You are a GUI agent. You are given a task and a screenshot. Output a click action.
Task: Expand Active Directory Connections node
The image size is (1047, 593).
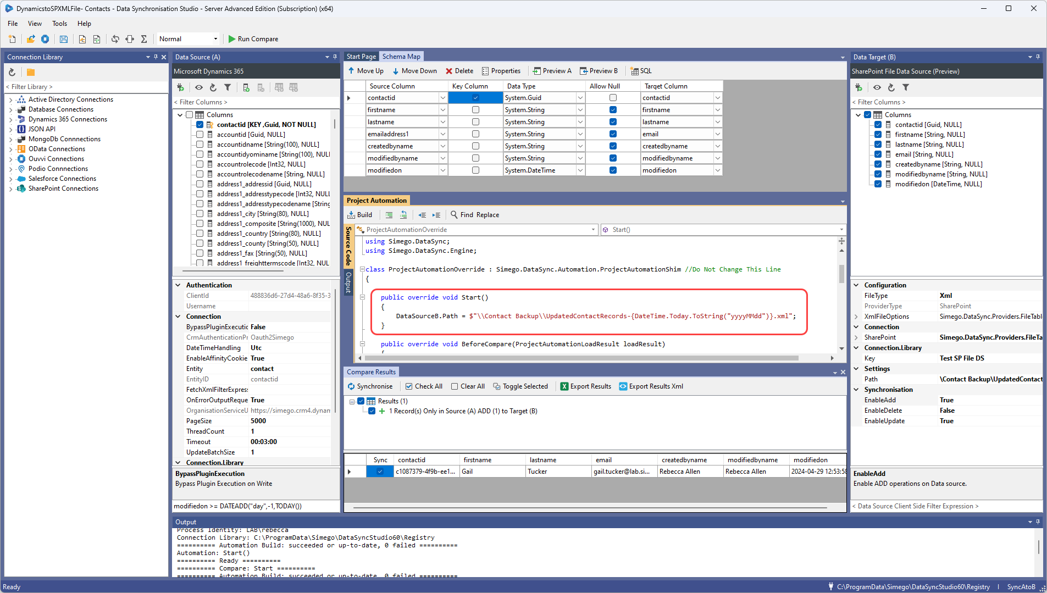pos(11,99)
